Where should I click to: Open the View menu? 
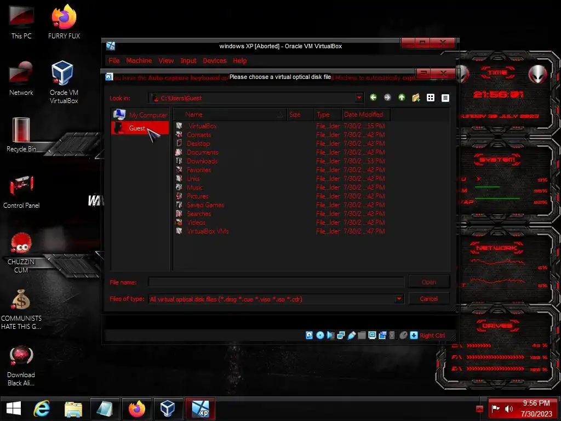166,61
